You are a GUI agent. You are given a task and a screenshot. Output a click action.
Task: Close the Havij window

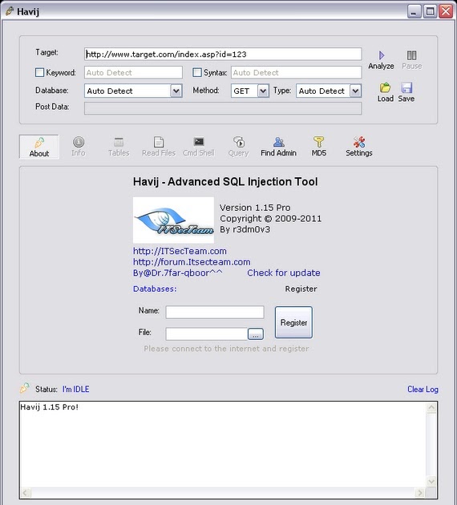pos(446,11)
